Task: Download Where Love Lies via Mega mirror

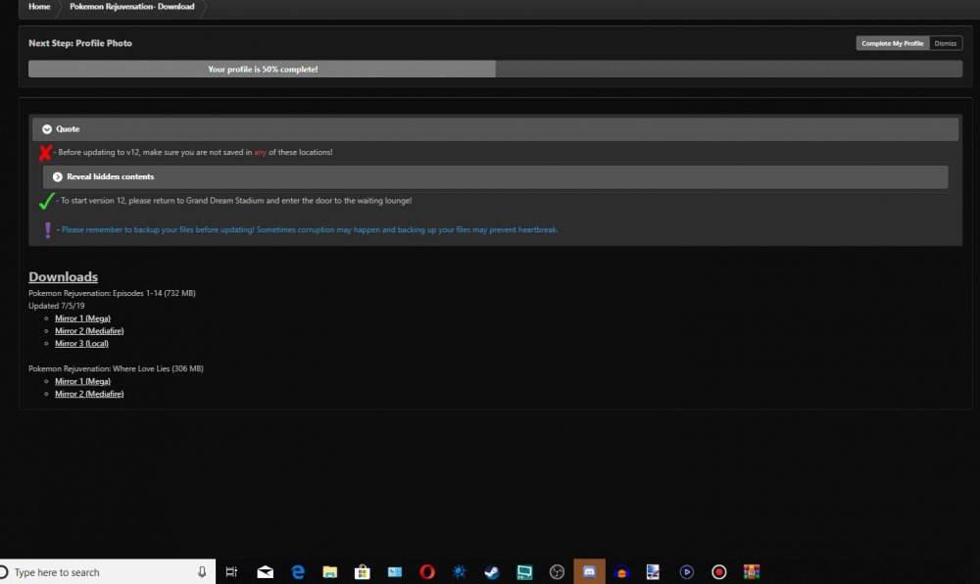Action: (82, 381)
